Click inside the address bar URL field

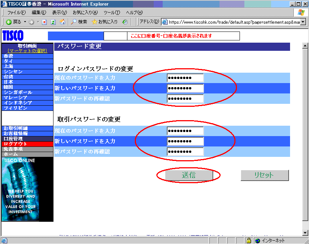[234, 22]
